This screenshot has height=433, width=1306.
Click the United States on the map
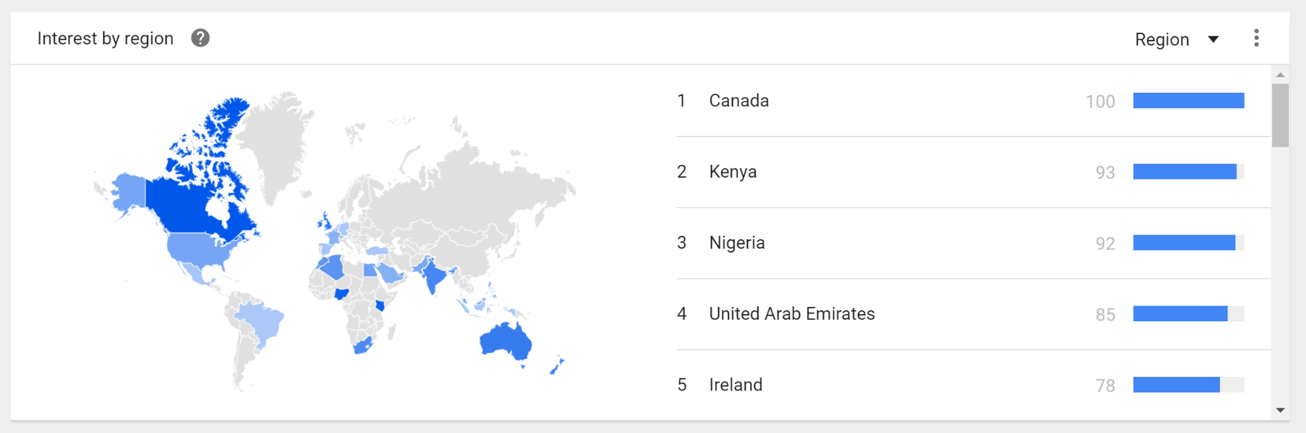click(x=199, y=249)
